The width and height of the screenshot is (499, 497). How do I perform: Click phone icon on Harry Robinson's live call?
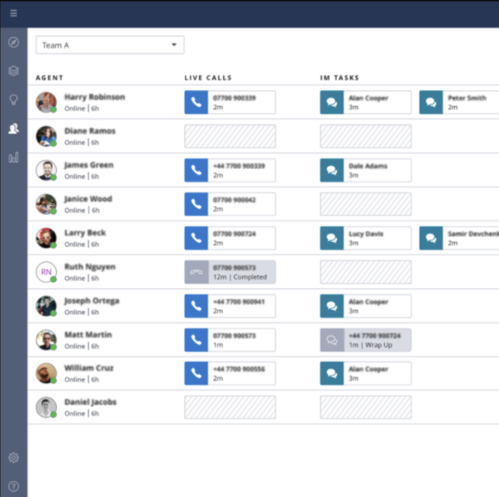click(196, 103)
